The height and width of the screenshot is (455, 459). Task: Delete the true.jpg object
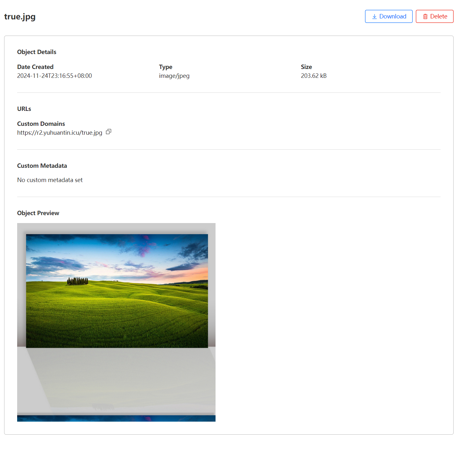coord(435,16)
